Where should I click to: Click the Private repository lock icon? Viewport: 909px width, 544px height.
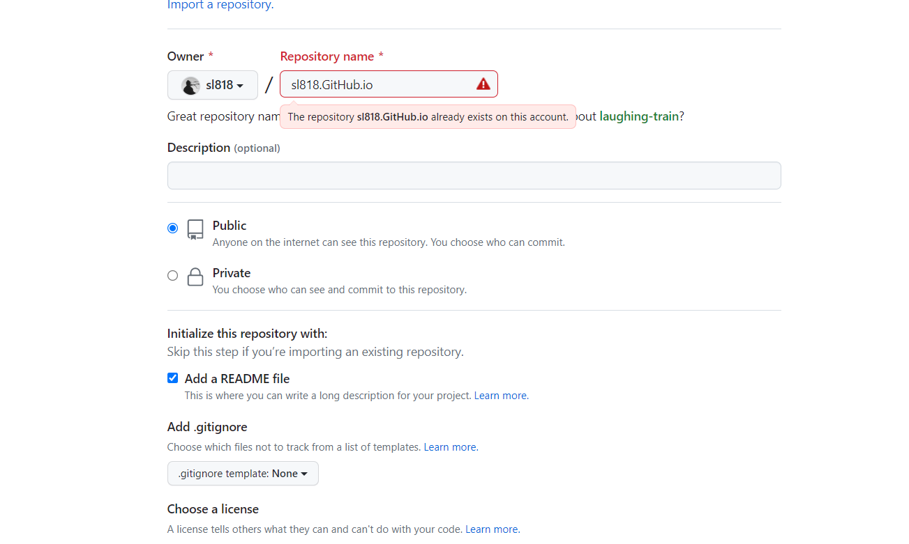point(195,277)
